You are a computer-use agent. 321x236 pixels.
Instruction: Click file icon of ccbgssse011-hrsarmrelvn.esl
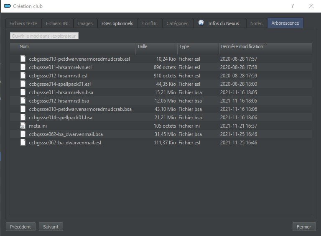click(x=23, y=67)
